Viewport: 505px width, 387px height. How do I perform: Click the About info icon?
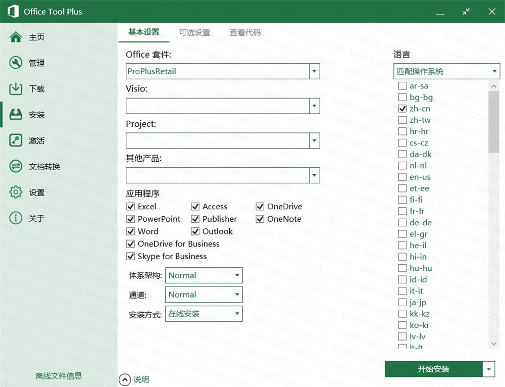pyautogui.click(x=16, y=218)
